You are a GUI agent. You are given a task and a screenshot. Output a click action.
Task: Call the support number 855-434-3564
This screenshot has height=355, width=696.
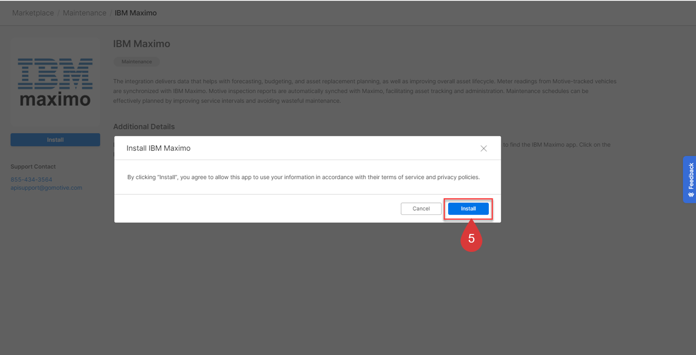point(31,179)
